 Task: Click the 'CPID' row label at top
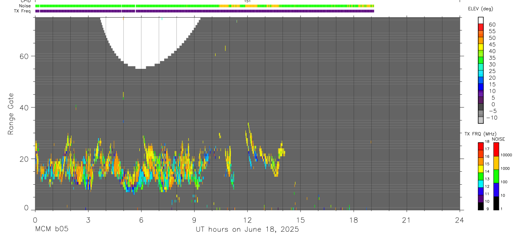tap(25, 1)
